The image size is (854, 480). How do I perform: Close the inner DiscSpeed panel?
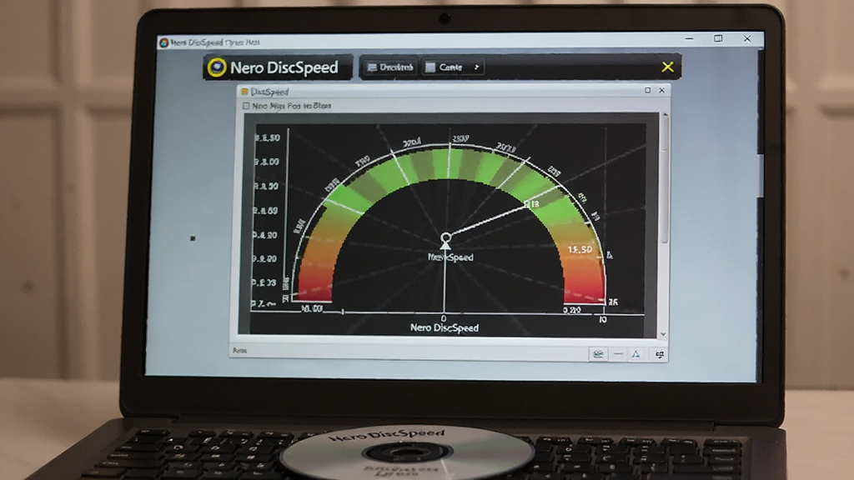pos(661,90)
